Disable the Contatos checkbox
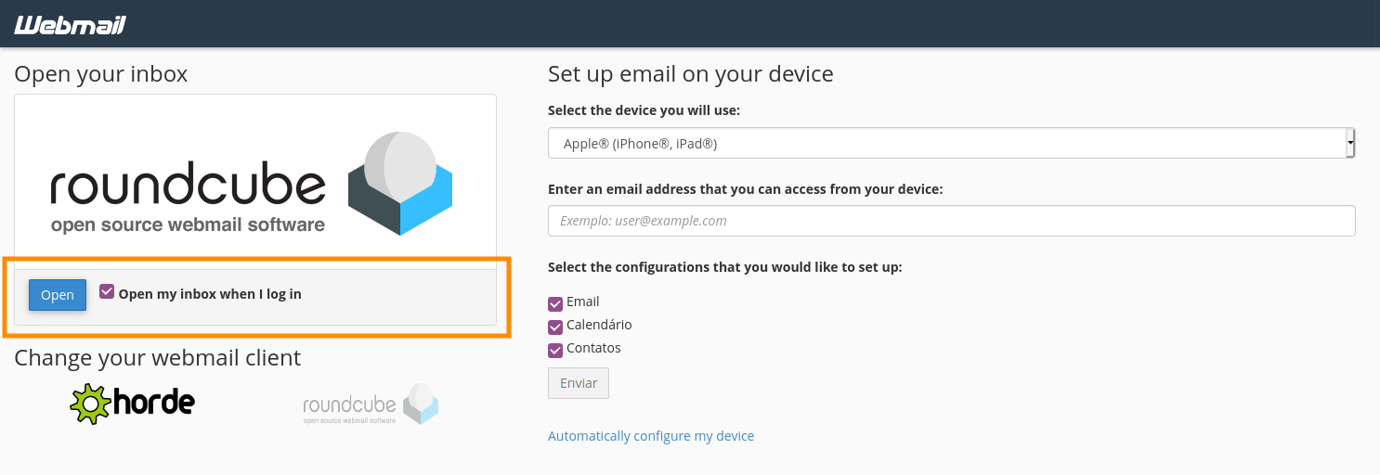The image size is (1380, 475). click(555, 350)
